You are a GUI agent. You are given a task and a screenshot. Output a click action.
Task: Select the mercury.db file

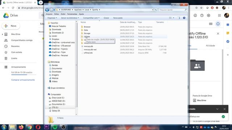point(88,46)
